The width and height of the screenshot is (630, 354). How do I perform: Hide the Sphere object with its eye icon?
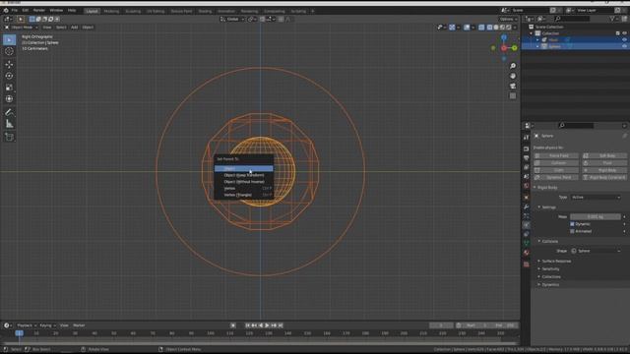coord(624,46)
